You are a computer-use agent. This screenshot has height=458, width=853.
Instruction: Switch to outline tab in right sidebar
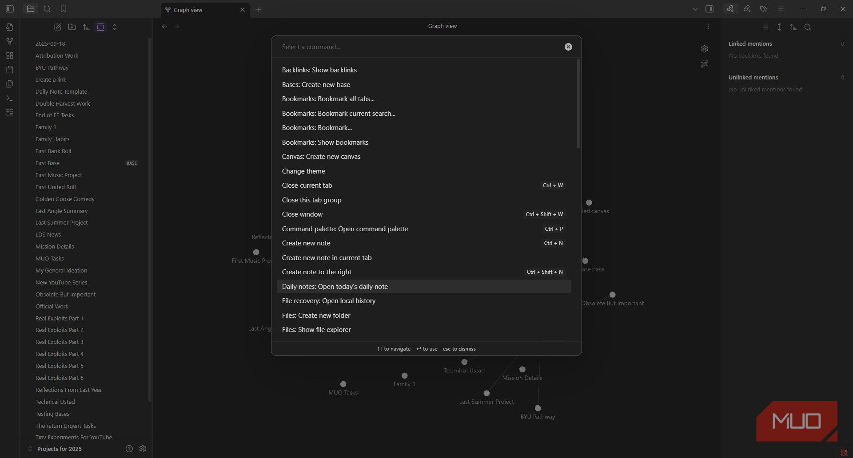pos(780,9)
